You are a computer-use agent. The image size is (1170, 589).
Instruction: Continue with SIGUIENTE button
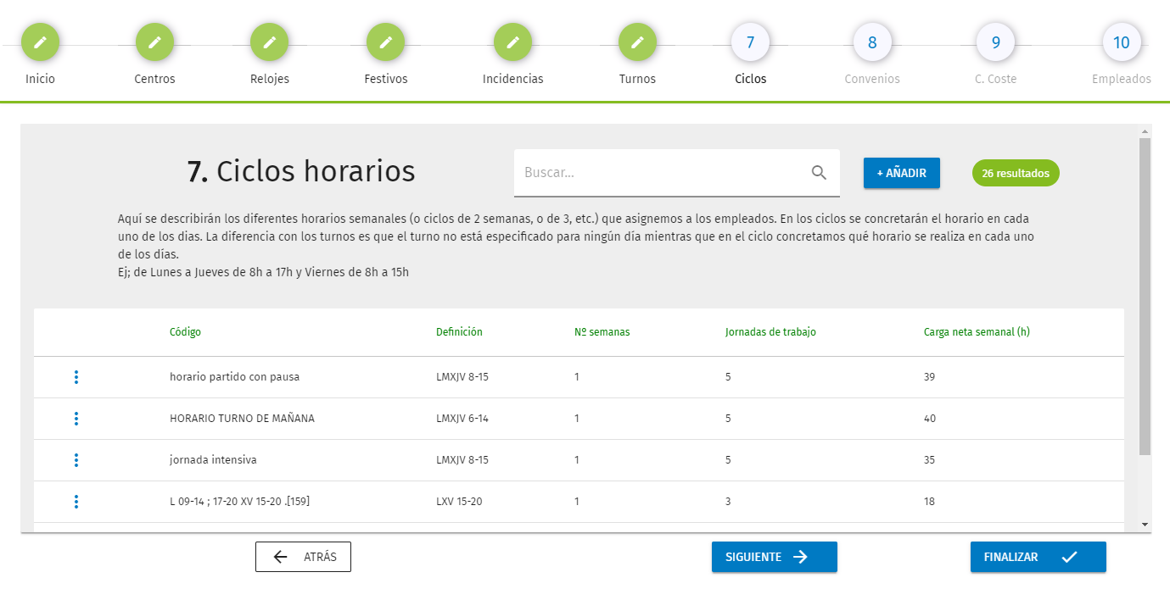(x=775, y=557)
